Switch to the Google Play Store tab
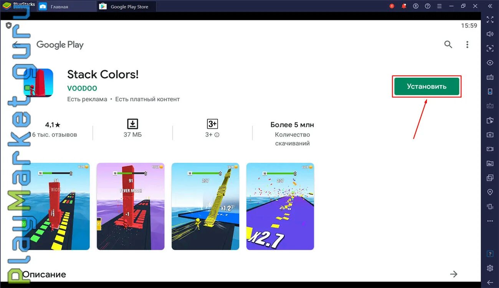The image size is (499, 288). coord(127,7)
